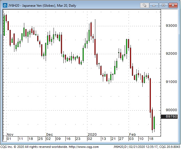The height and width of the screenshot is (149, 181).
Task: Select the 90000 price axis label
Action: (x=171, y=110)
